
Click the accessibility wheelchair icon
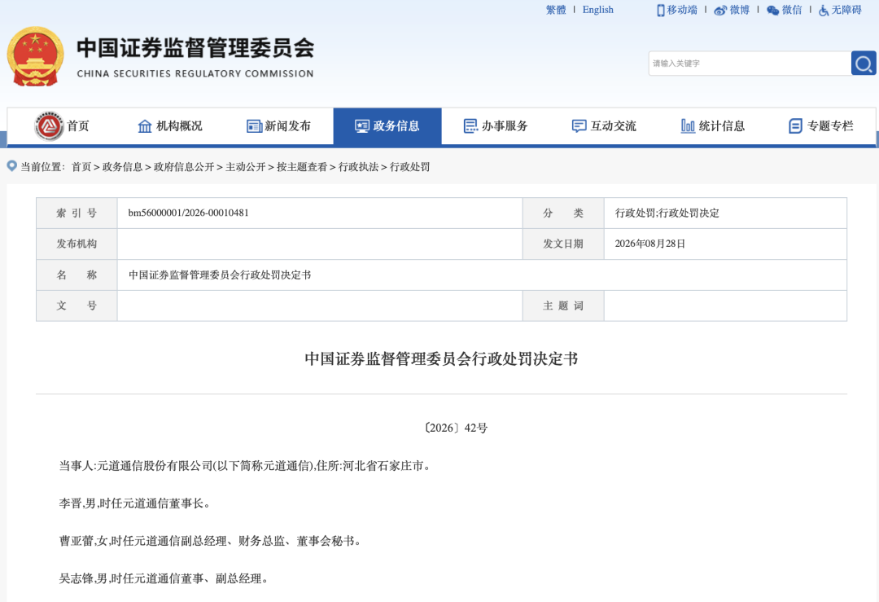click(x=824, y=10)
